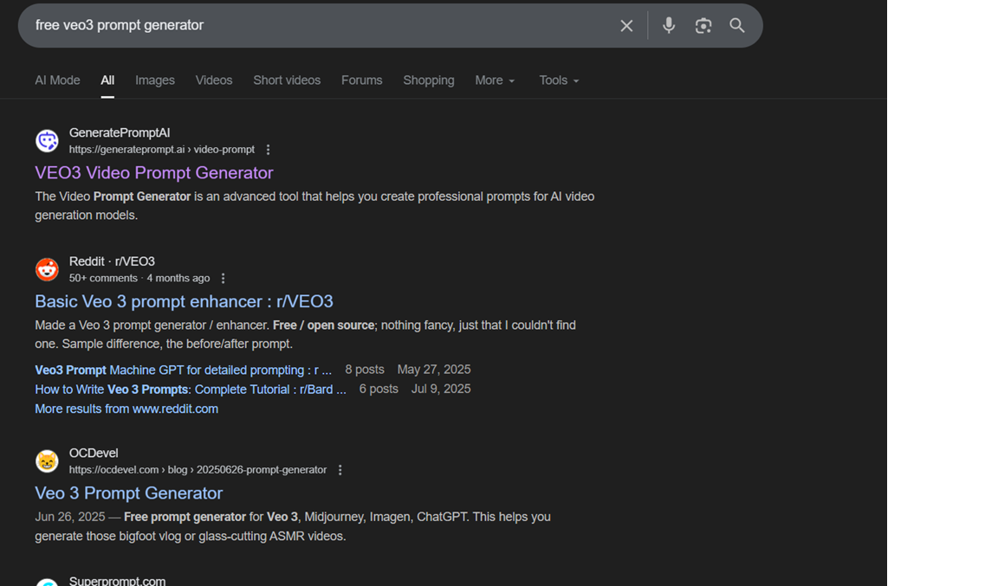Viewport: 998px width, 586px height.
Task: Click the '50+ comments · 4 months ago' text
Action: point(139,278)
